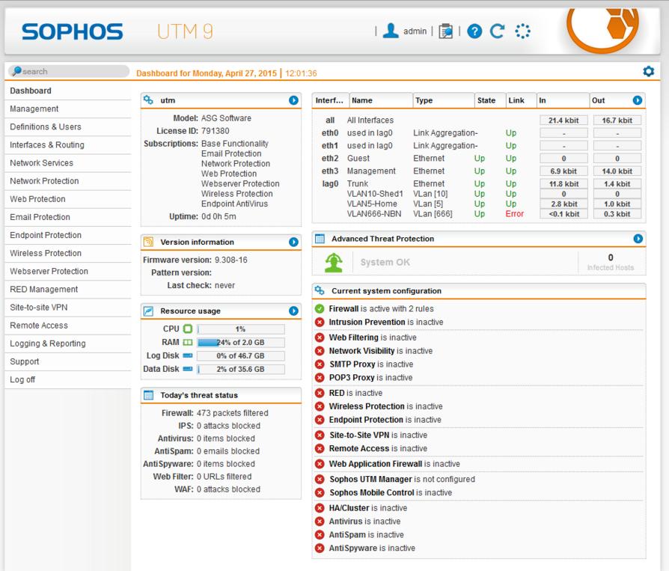
Task: Open the Dashboard menu item
Action: (67, 91)
